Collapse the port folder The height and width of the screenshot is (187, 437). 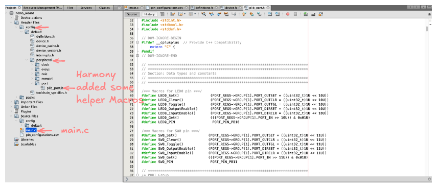click(32, 83)
